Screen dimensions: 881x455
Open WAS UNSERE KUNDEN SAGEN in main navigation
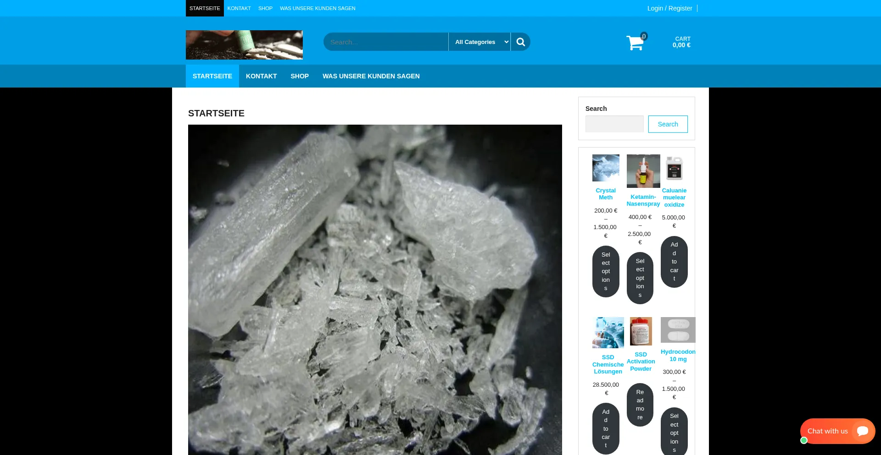[371, 76]
